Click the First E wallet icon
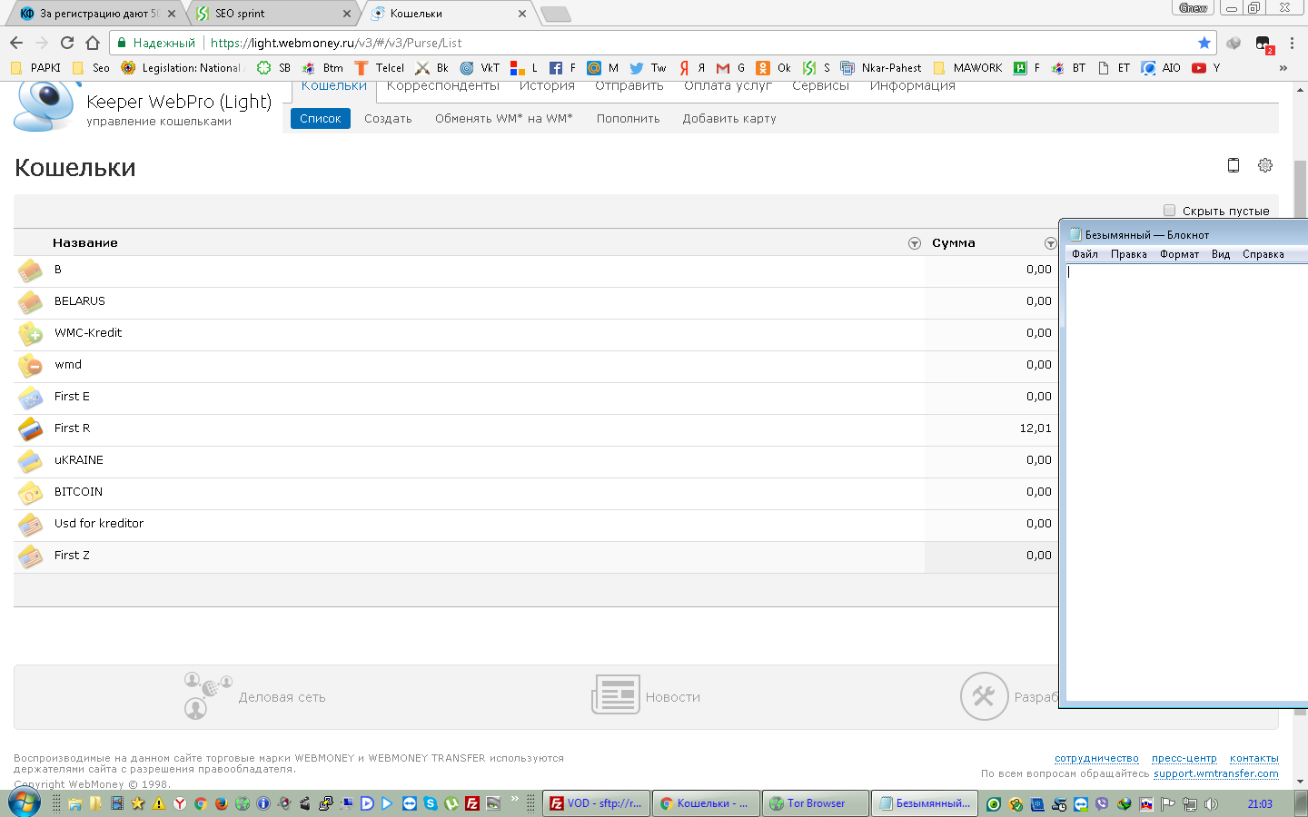 30,397
